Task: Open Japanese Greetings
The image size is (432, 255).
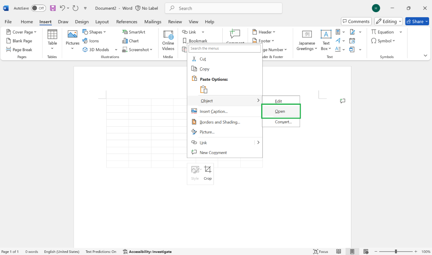Action: tap(307, 40)
